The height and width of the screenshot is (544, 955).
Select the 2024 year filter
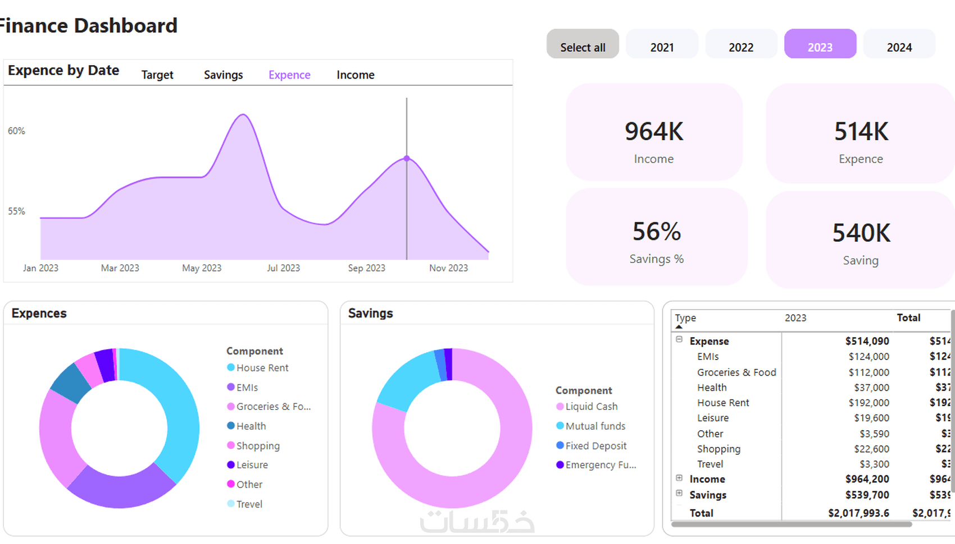[x=899, y=44]
